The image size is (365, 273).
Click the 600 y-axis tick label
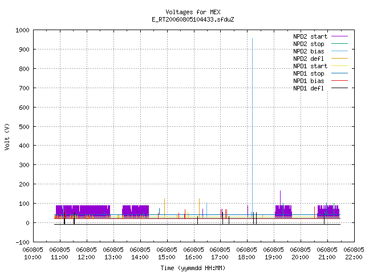pos(24,107)
